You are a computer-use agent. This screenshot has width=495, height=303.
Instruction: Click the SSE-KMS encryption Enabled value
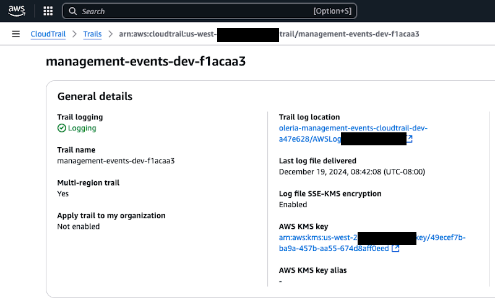293,205
